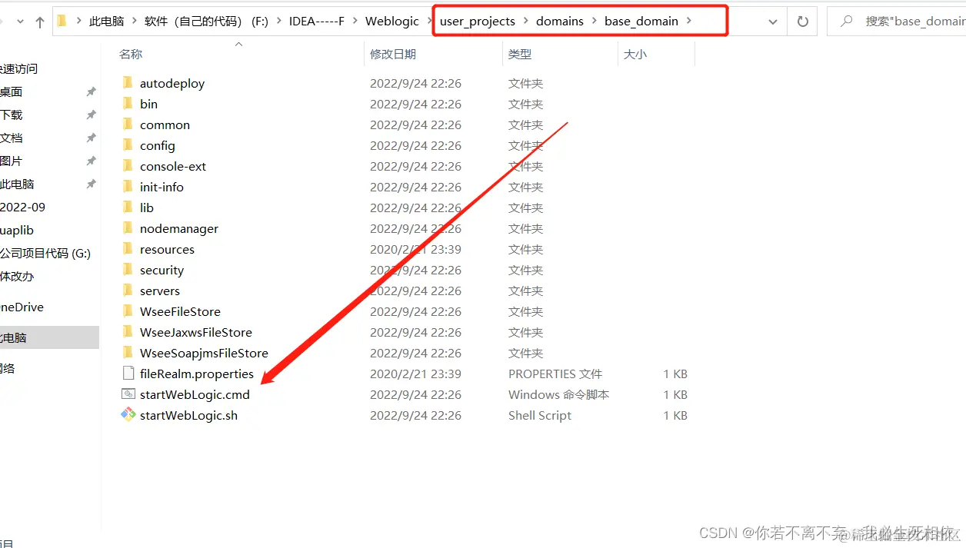This screenshot has height=548, width=966.
Task: Select the fileRealm.properties file icon
Action: point(128,374)
